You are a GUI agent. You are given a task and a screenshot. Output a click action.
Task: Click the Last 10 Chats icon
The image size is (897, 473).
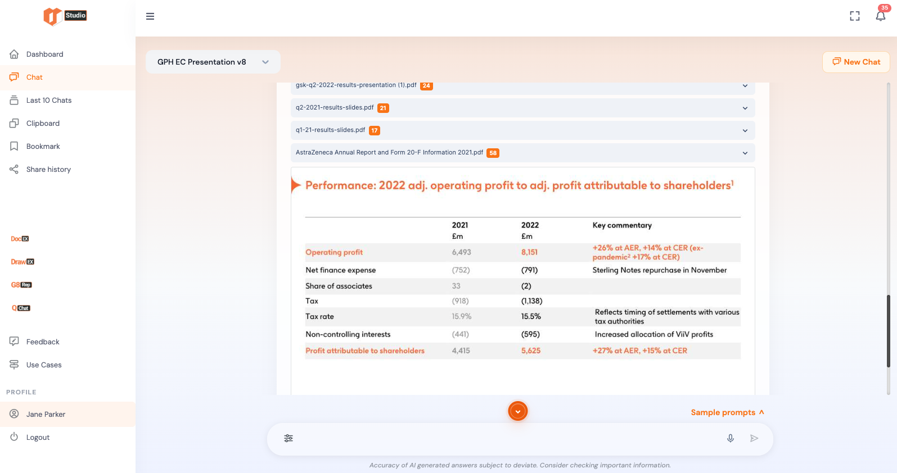point(14,101)
